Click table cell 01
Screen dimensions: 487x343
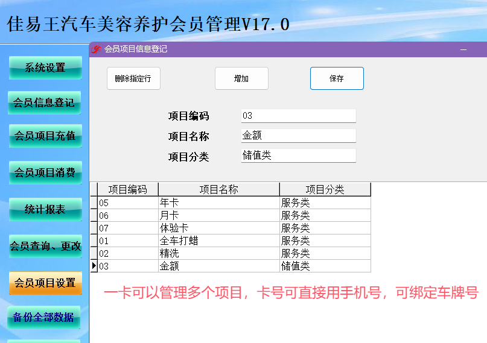pos(128,241)
